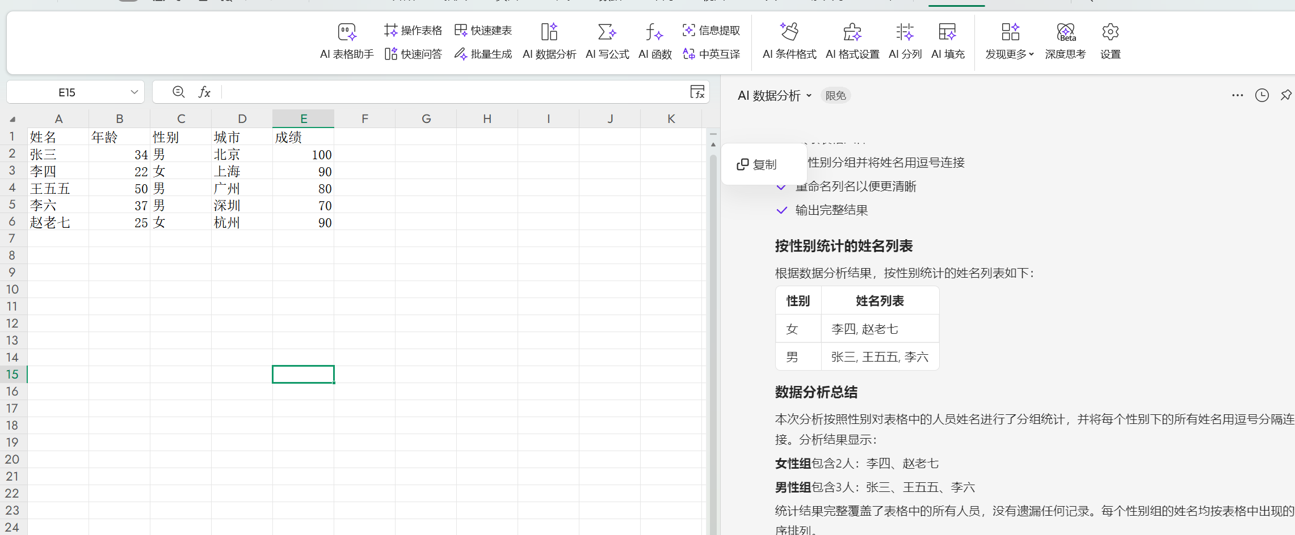Open AI 函数 tool
This screenshot has height=535, width=1295.
[x=655, y=41]
